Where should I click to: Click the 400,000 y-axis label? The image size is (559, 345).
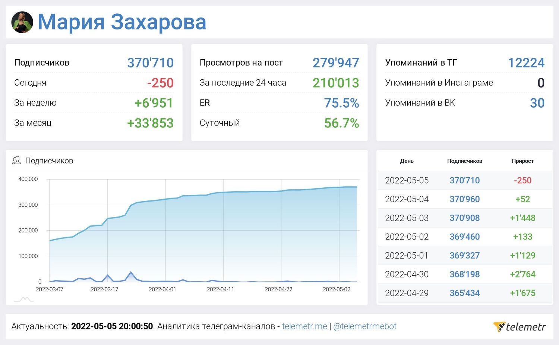click(28, 179)
